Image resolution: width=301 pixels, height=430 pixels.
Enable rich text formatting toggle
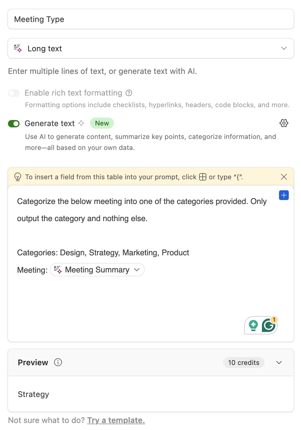pyautogui.click(x=14, y=93)
